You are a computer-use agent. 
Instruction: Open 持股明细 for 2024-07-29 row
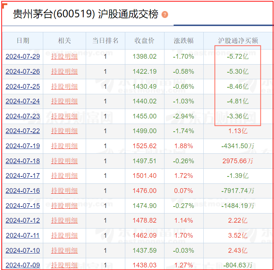[64, 56]
